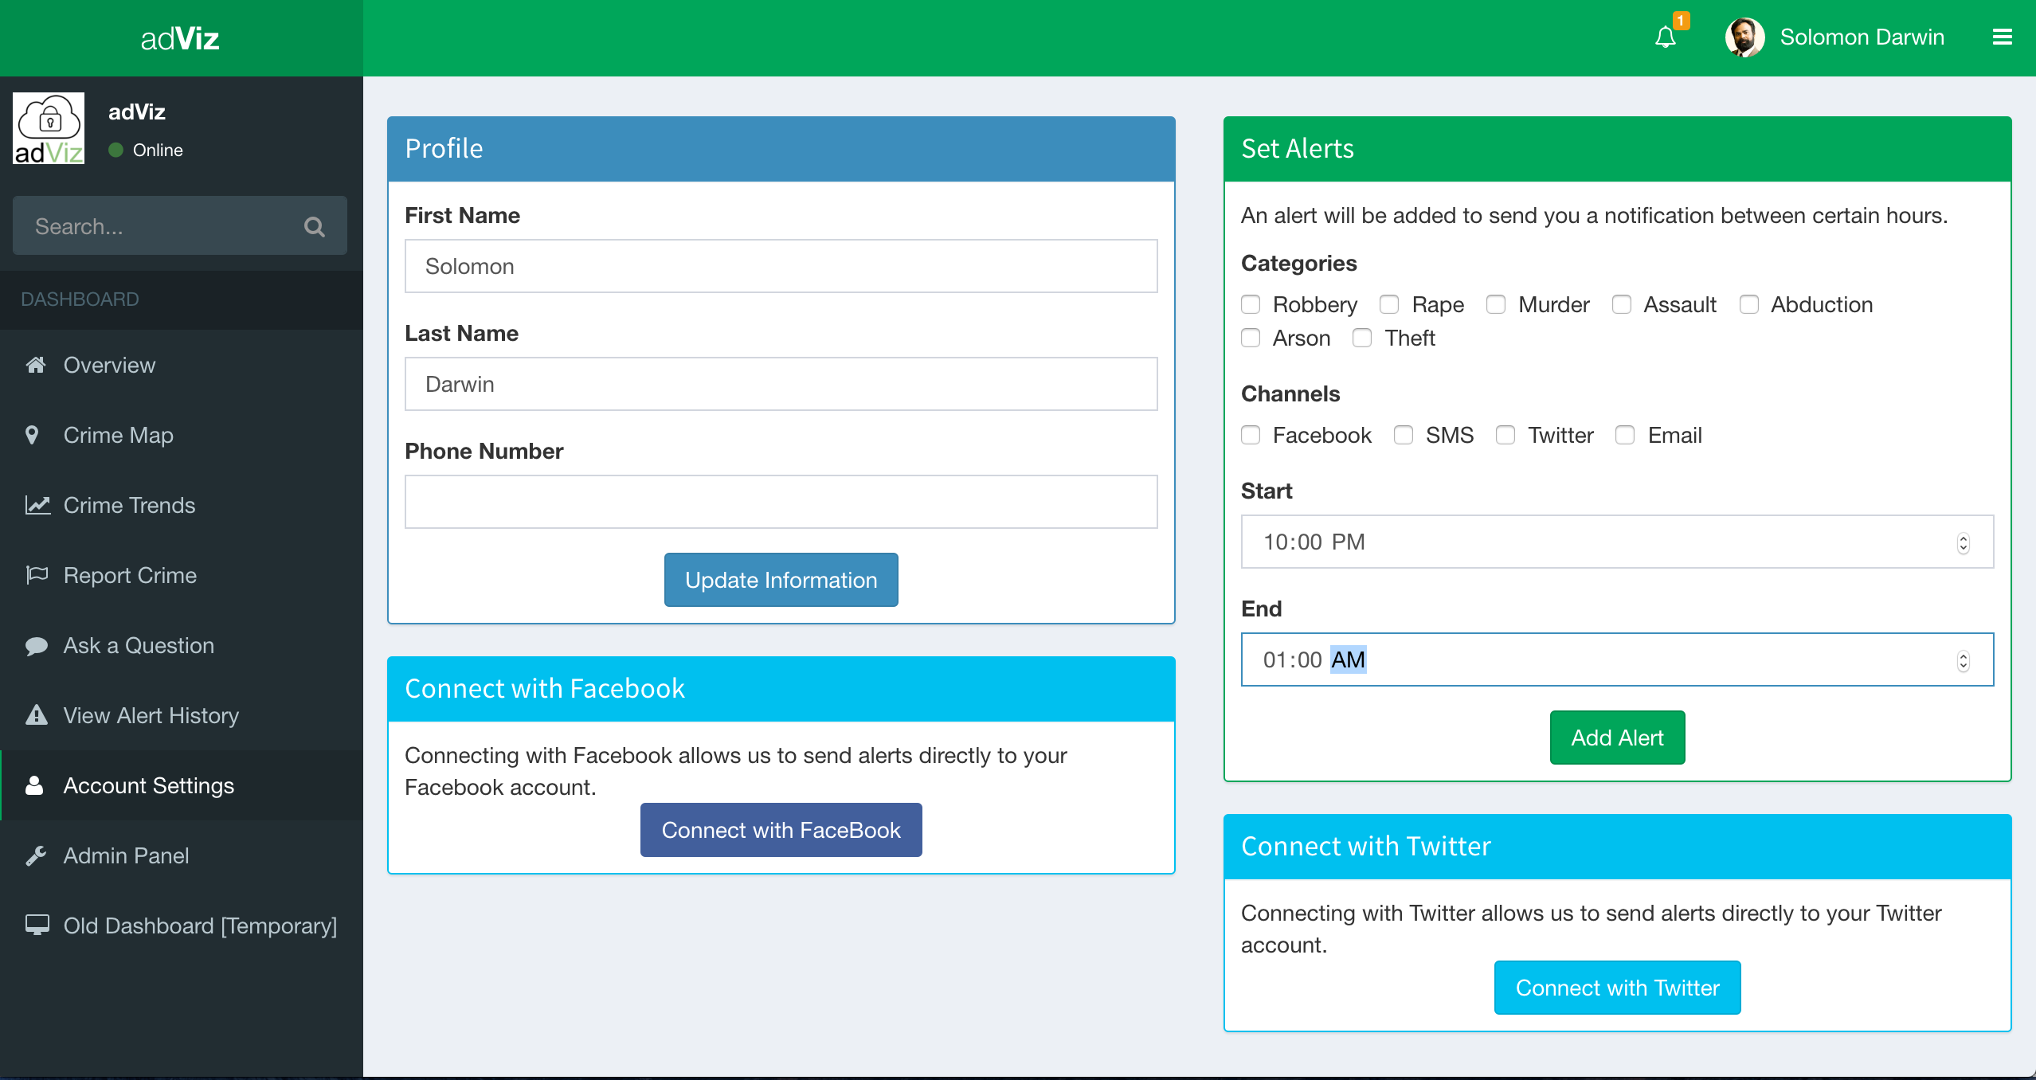Click the Alert History warning icon

[x=37, y=715]
